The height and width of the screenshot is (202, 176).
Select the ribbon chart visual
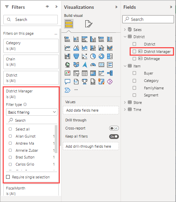coord(110,48)
